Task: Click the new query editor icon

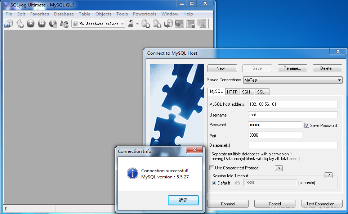Action: (x=20, y=24)
